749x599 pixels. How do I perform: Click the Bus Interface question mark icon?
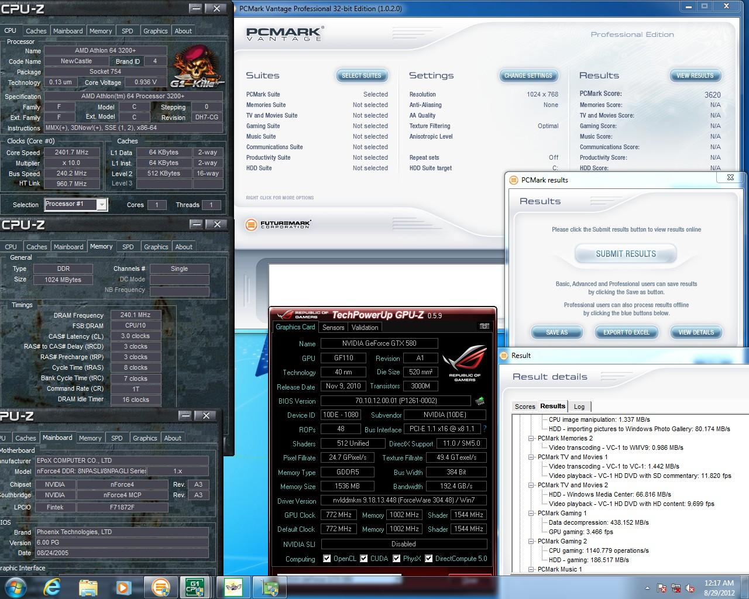(485, 429)
